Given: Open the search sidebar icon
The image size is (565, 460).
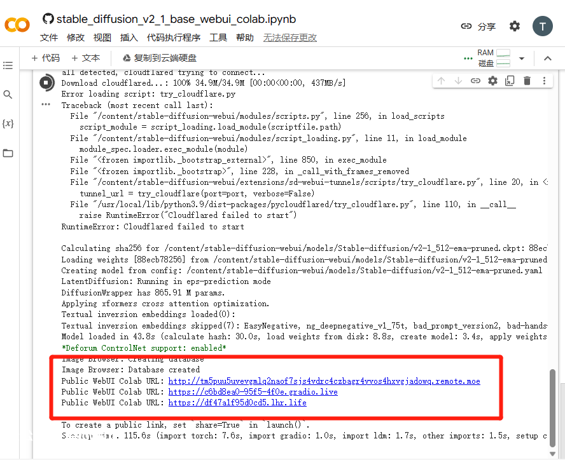Looking at the screenshot, I should click(8, 94).
